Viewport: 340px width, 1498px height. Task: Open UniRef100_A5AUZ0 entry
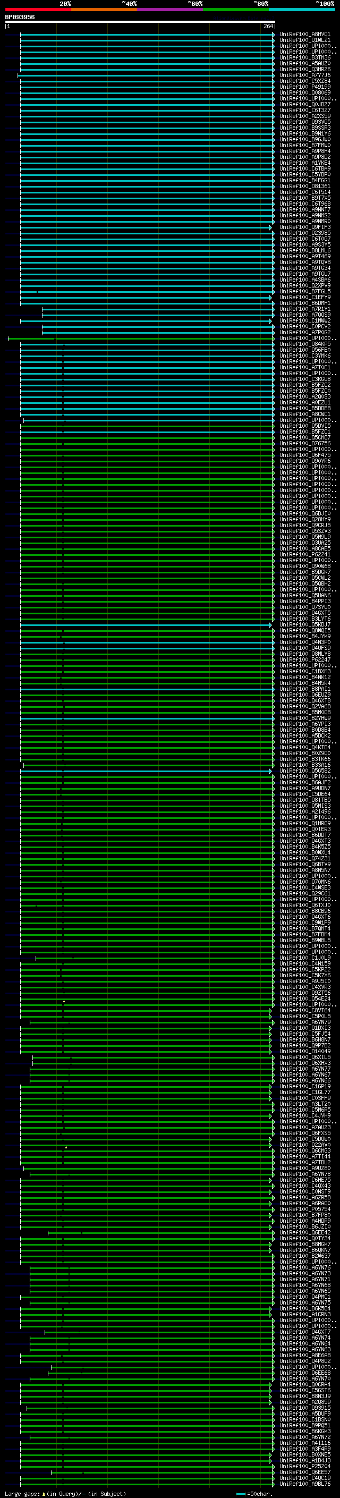(305, 63)
